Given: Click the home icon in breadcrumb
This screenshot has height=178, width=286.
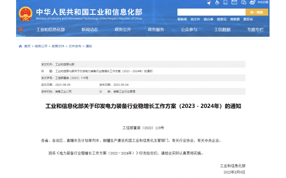Looking at the screenshot, I should (20, 46).
